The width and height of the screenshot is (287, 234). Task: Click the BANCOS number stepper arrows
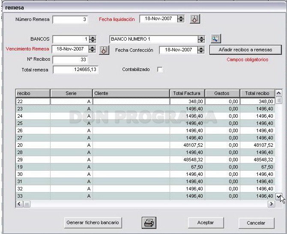[93, 39]
